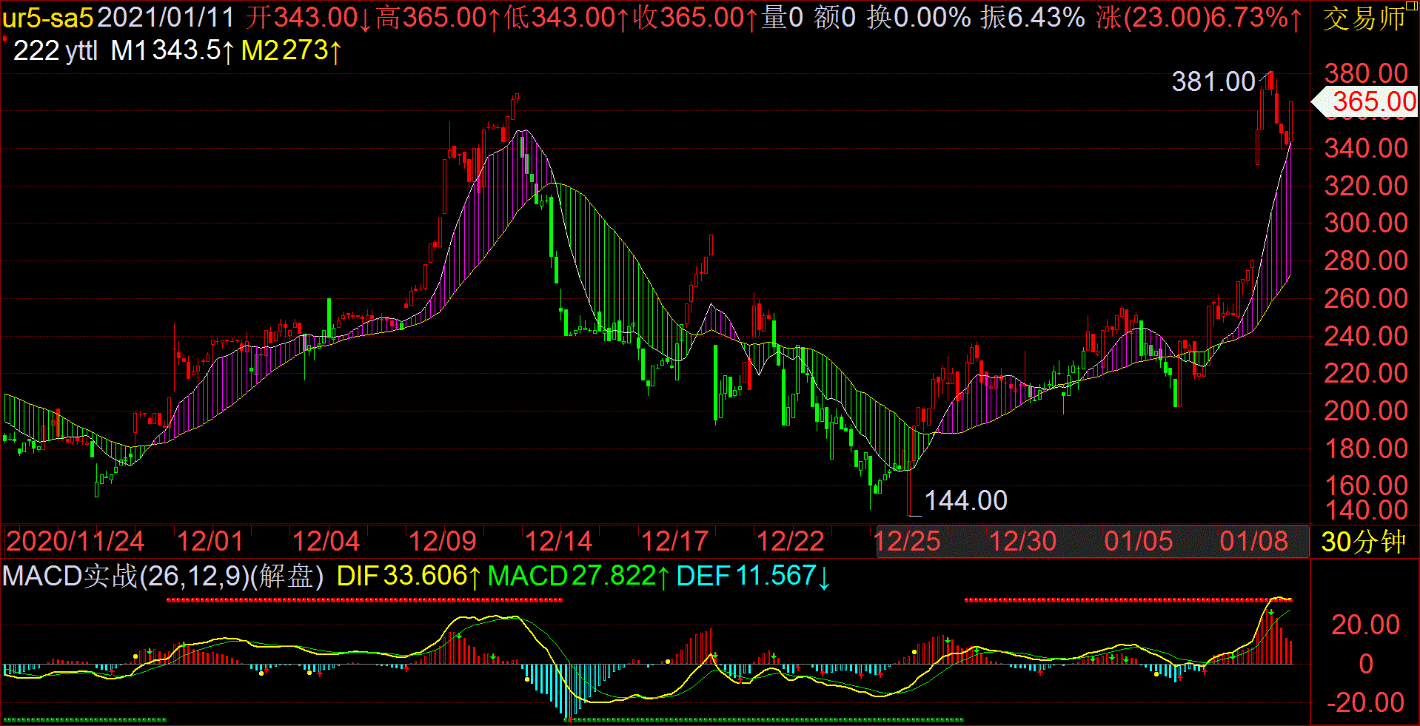Image resolution: width=1420 pixels, height=726 pixels.
Task: Jump to the 2020/11/24 date marker
Action: click(75, 542)
